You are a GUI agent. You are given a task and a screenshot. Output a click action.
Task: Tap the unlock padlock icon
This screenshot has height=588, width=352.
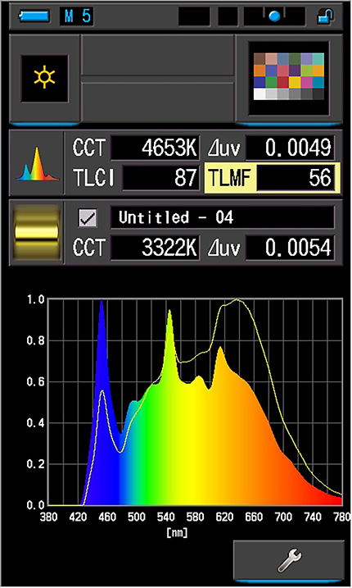point(325,16)
